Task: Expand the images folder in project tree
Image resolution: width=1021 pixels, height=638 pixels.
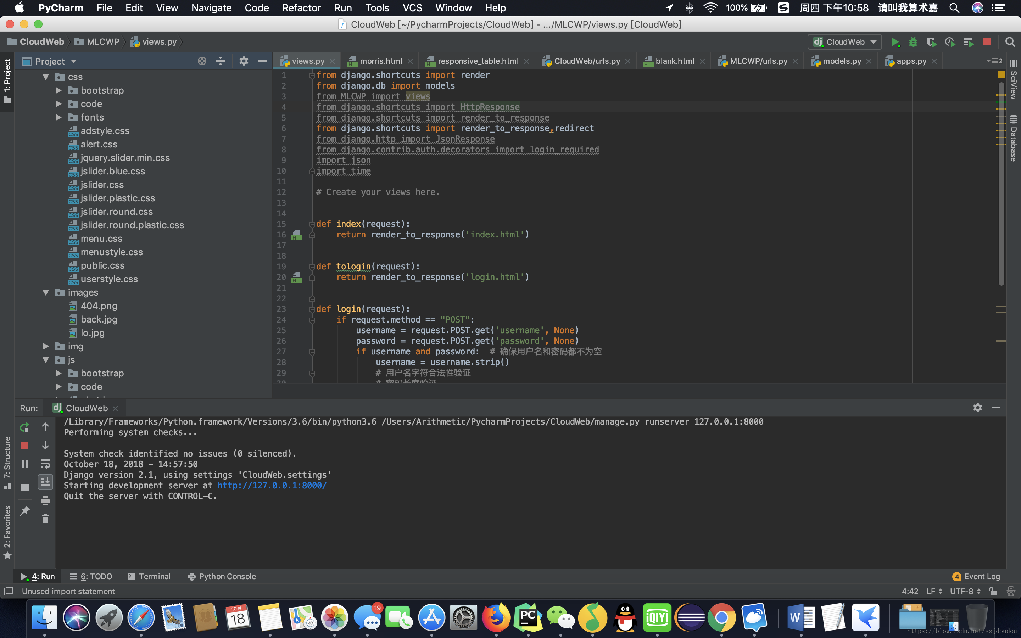Action: [x=46, y=292]
